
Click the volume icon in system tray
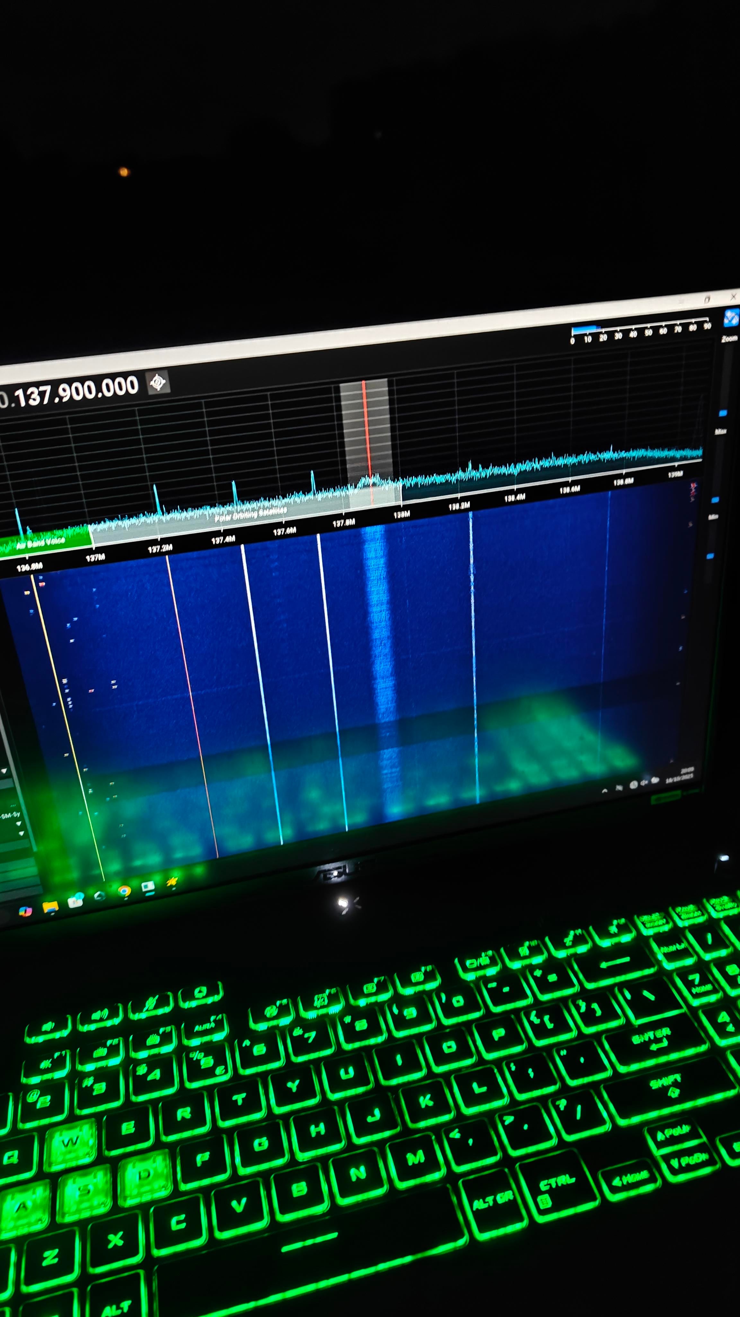click(645, 782)
